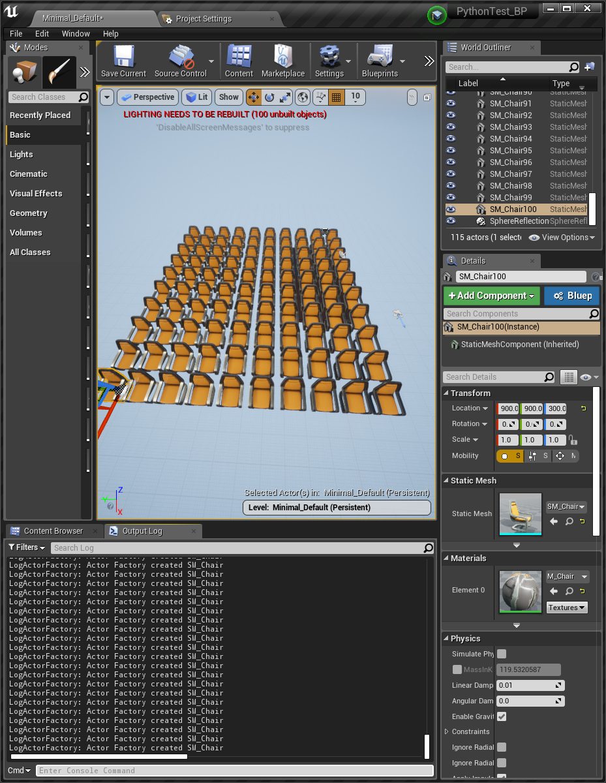
Task: Toggle the MassInKg override checkbox
Action: coord(457,669)
